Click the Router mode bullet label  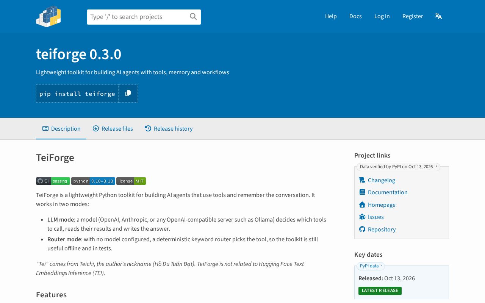point(64,239)
